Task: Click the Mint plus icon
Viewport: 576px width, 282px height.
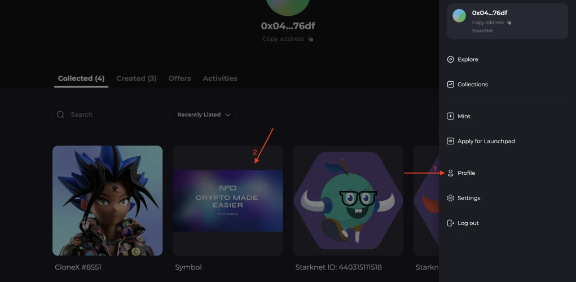Action: click(450, 116)
